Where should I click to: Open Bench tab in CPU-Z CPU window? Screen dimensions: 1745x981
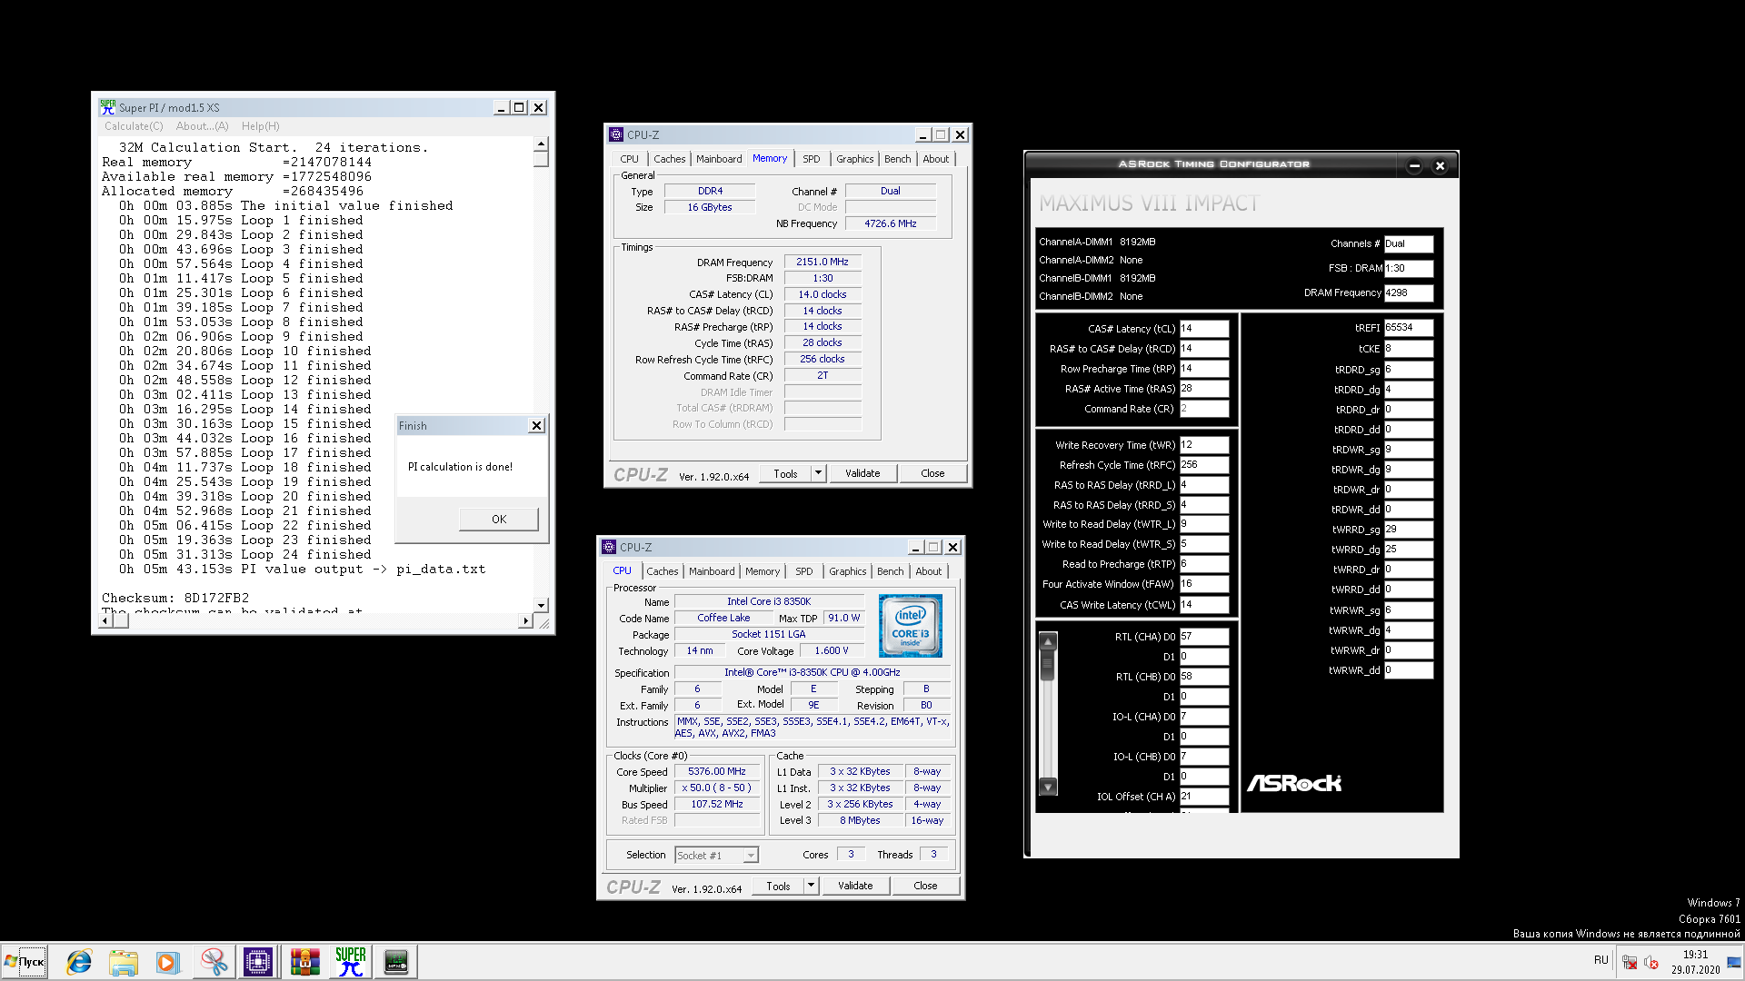coord(890,571)
